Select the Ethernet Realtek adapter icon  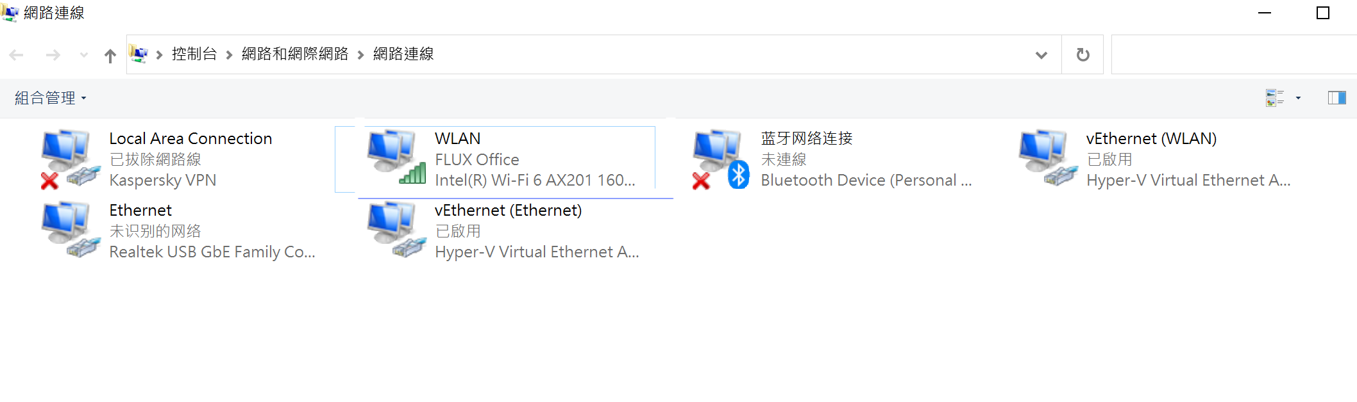click(71, 230)
